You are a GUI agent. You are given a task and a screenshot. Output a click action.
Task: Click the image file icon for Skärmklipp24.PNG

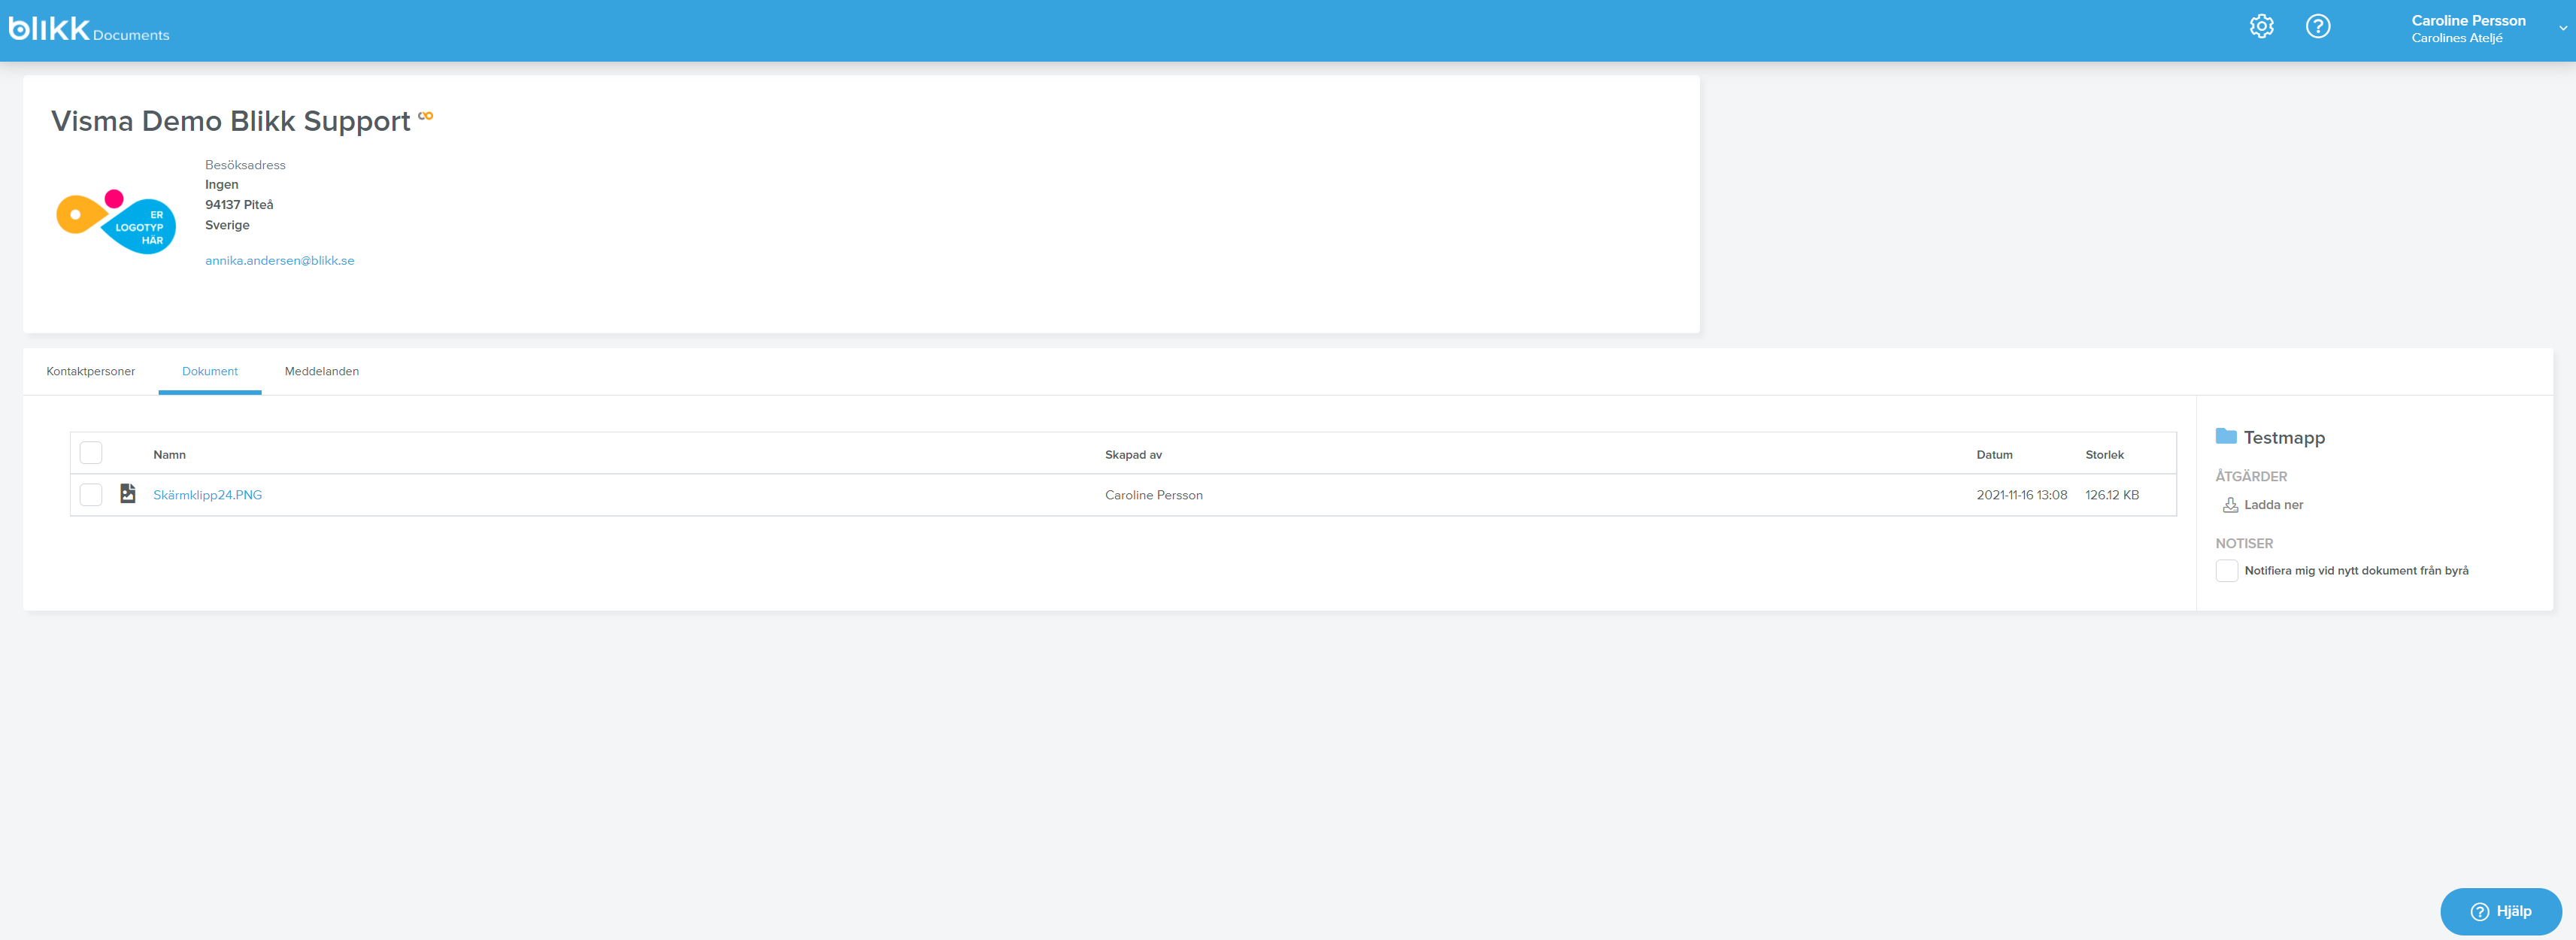(x=128, y=494)
